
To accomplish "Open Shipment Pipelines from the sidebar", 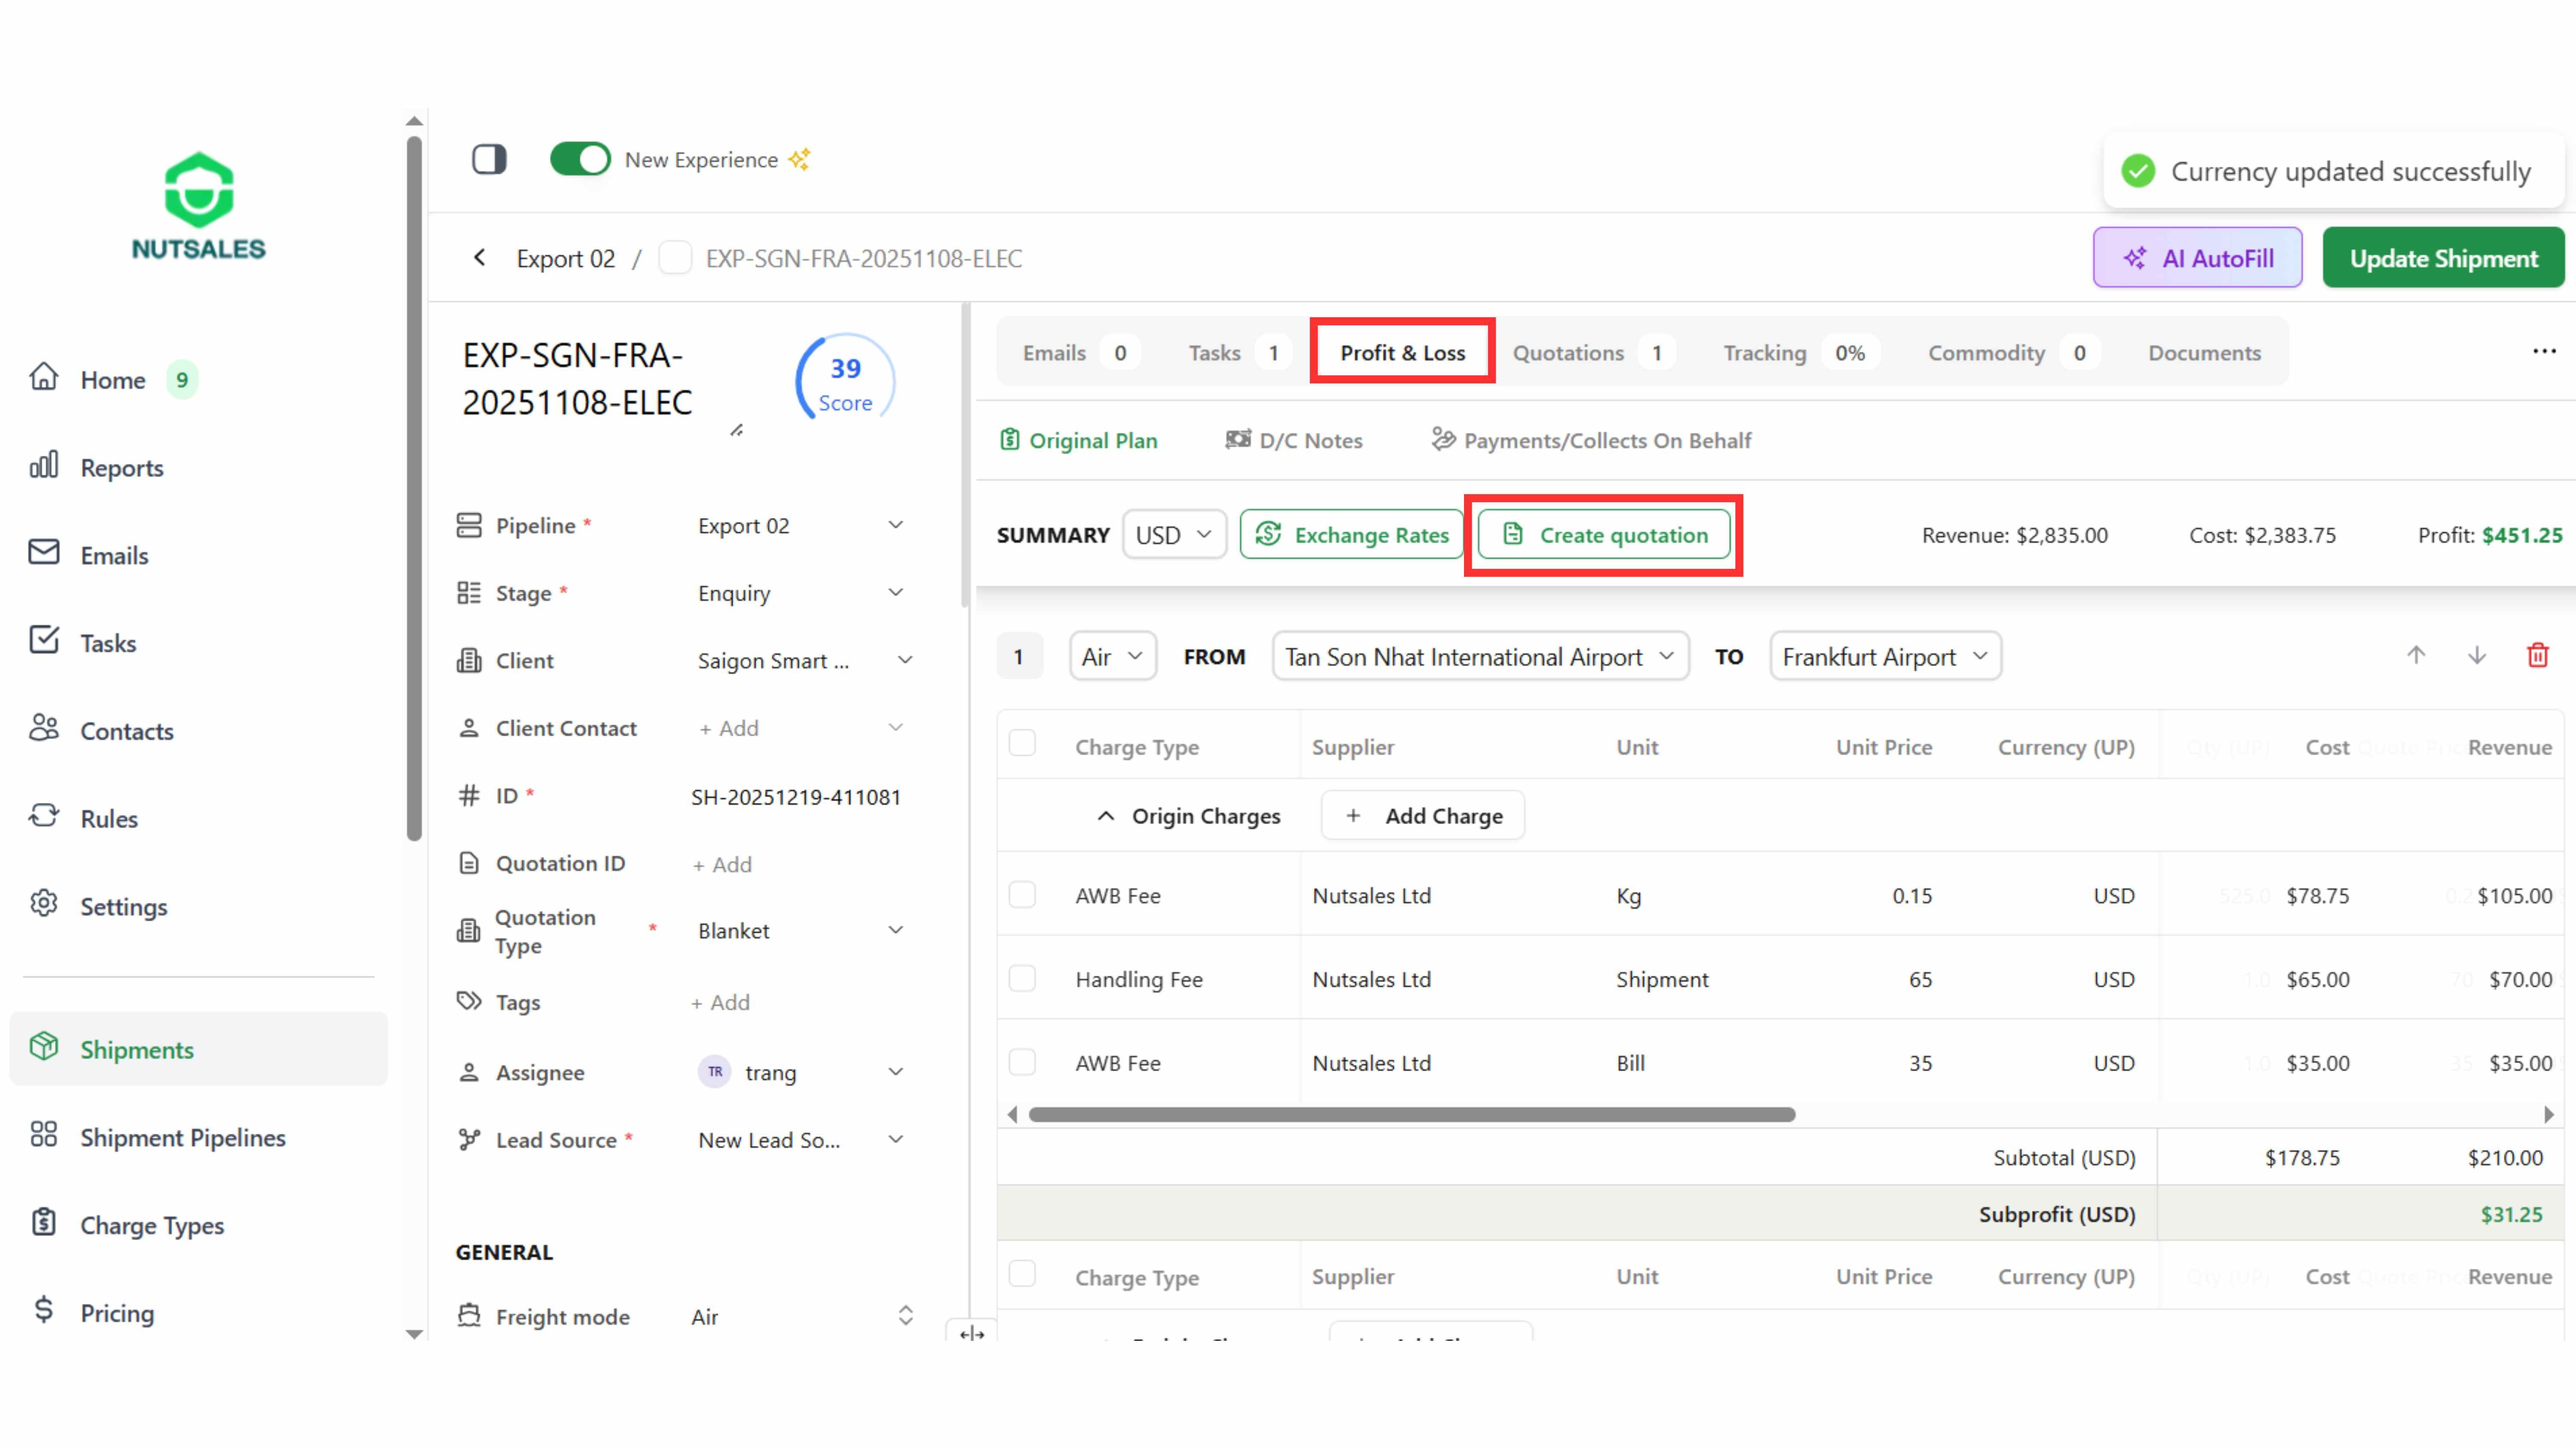I will tap(182, 1137).
